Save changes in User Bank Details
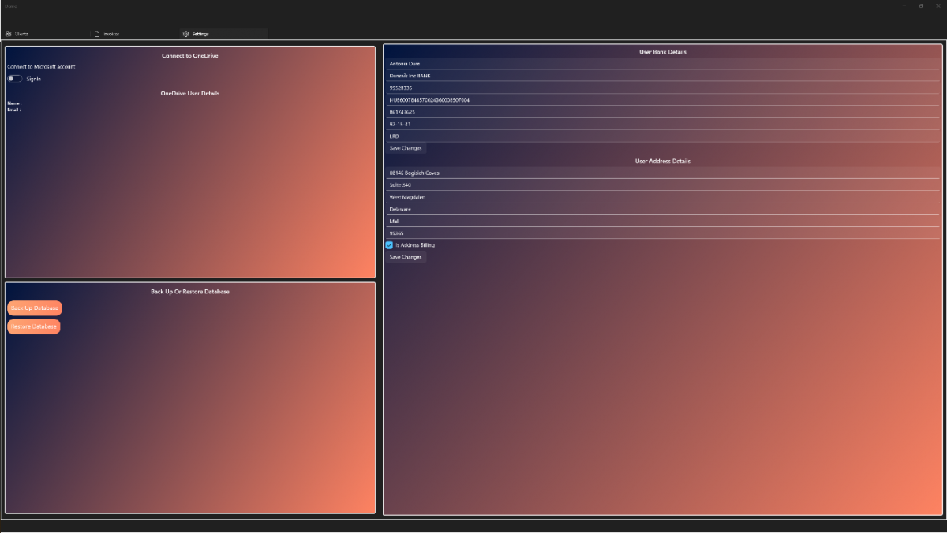Screen dimensions: 947x533 tap(406, 148)
